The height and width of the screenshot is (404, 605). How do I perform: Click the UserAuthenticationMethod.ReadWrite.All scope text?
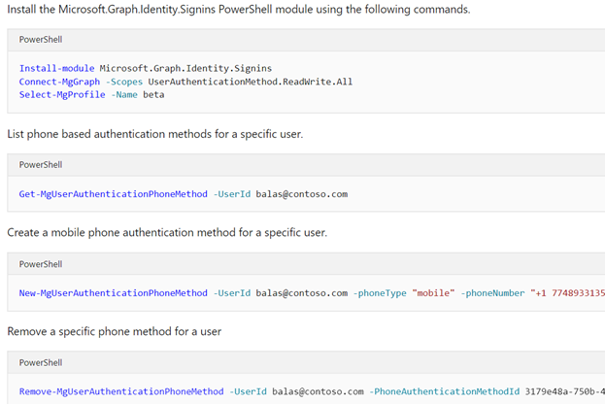tap(250, 82)
